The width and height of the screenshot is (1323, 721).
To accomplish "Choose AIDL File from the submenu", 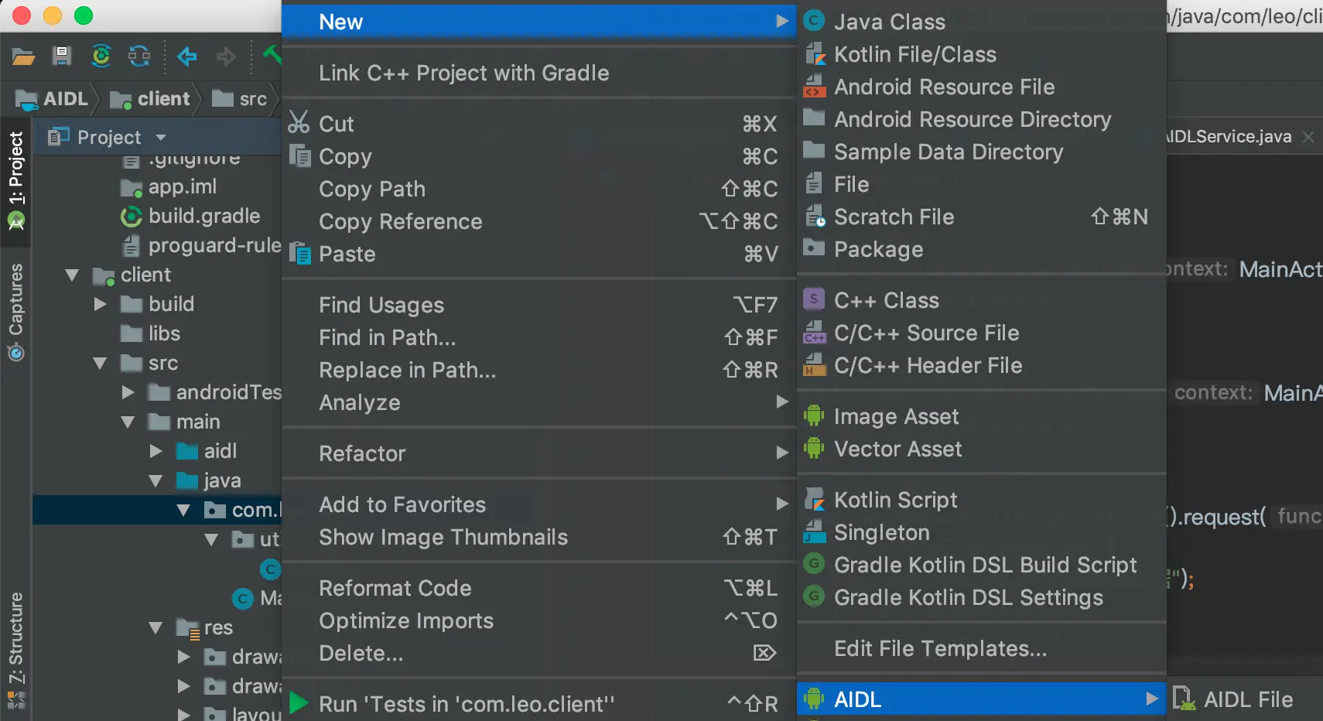I will pos(1247,699).
